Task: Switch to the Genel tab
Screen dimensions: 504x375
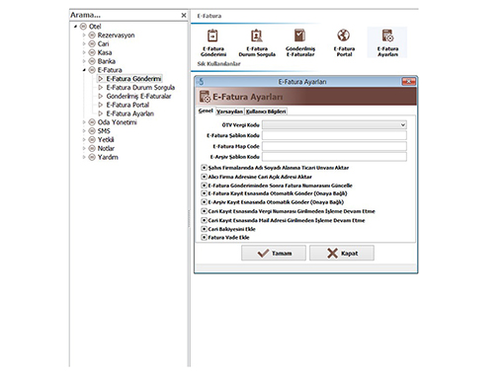Action: click(206, 111)
